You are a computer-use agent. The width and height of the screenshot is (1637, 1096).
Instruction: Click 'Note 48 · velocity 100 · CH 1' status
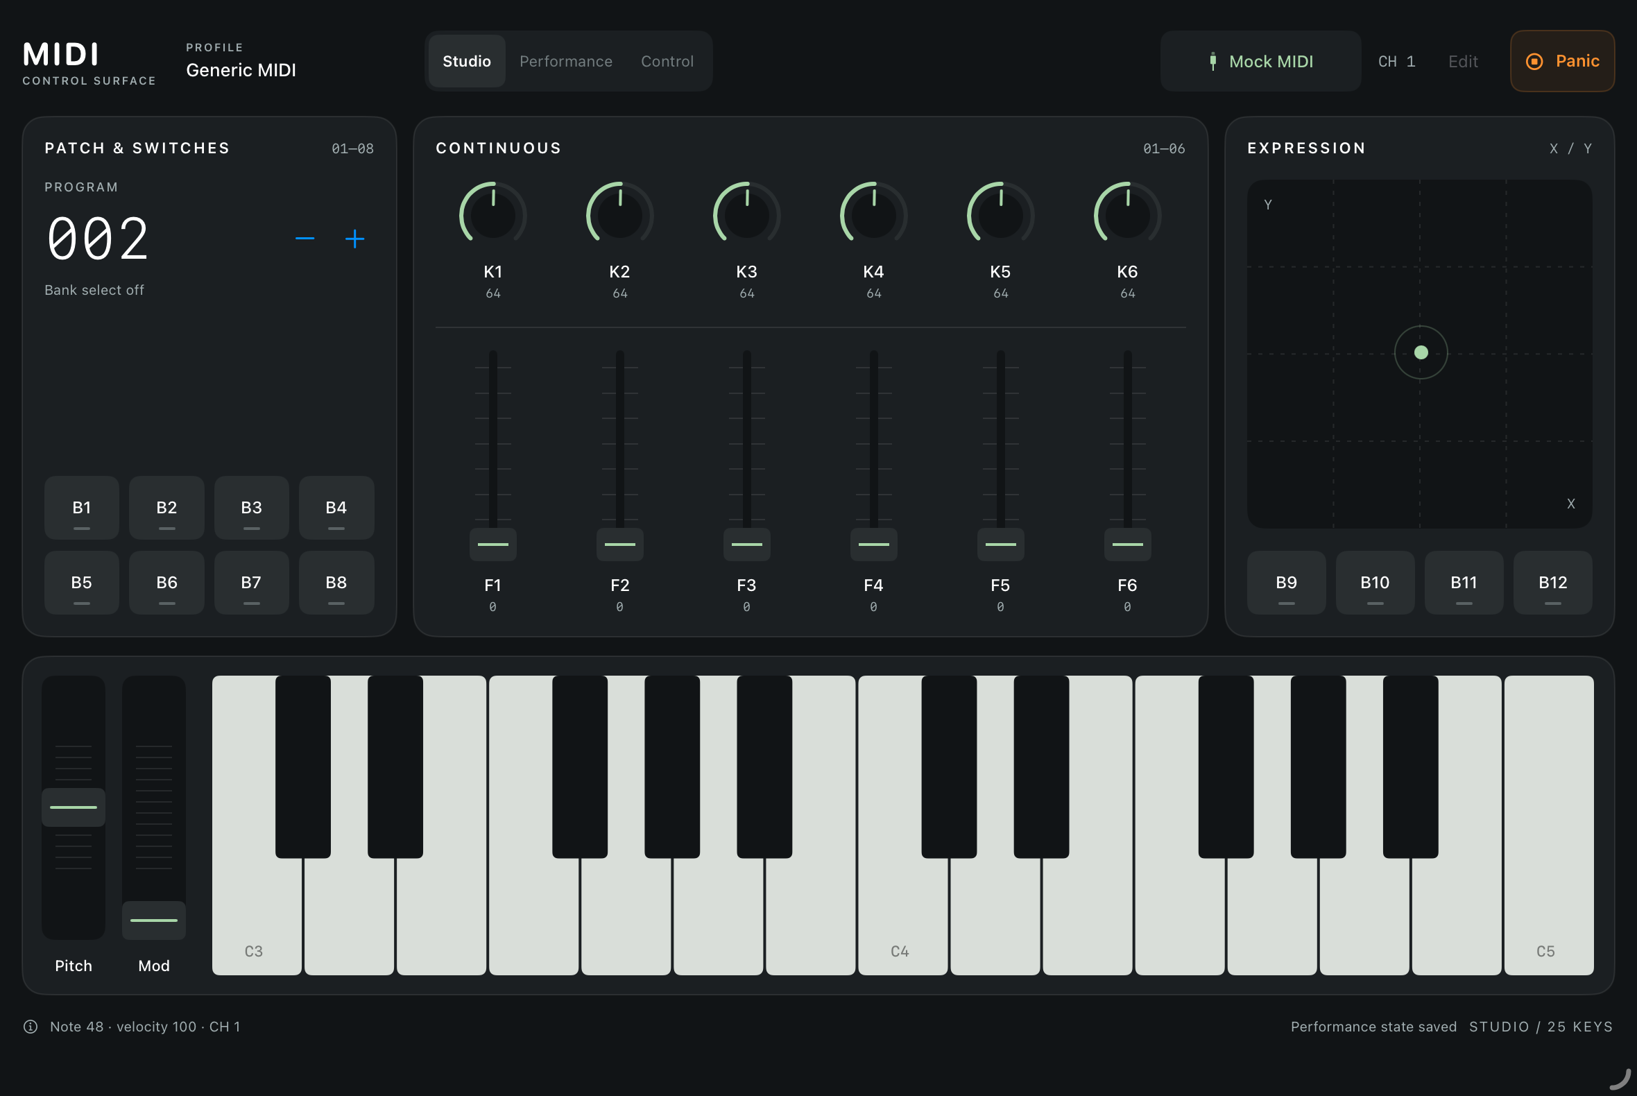point(145,1026)
